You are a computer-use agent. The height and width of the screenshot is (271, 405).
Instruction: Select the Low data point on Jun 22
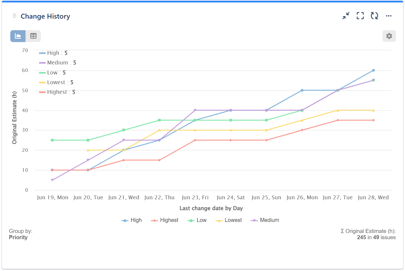159,120
